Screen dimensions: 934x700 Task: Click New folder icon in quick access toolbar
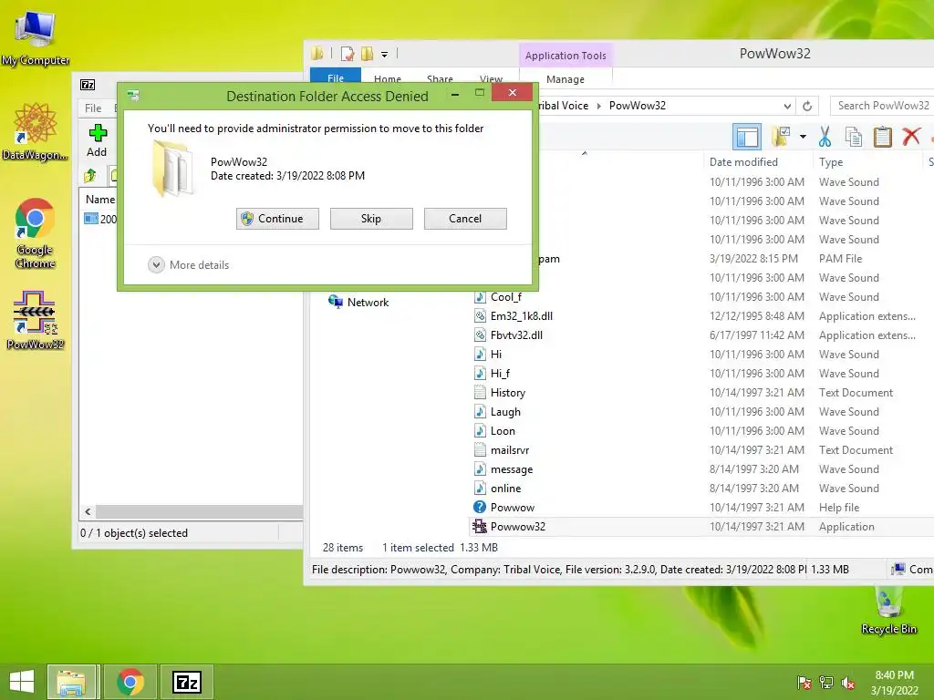click(x=367, y=54)
